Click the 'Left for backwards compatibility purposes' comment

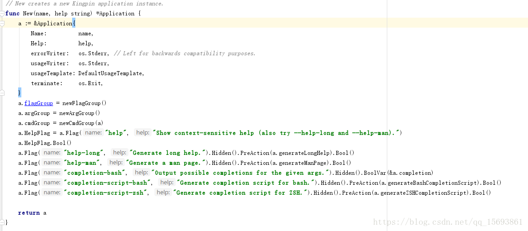pos(185,53)
